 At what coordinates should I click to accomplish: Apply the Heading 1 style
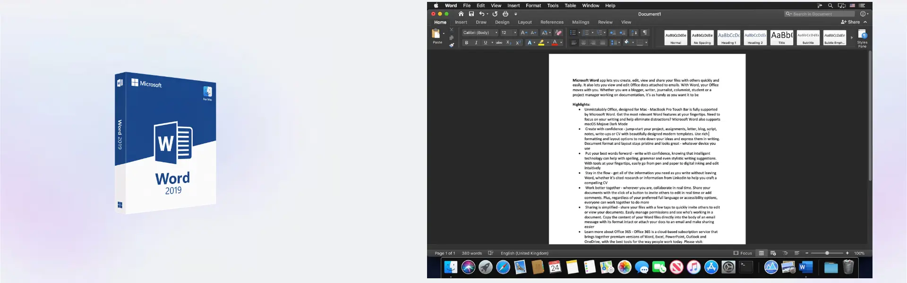tap(728, 38)
